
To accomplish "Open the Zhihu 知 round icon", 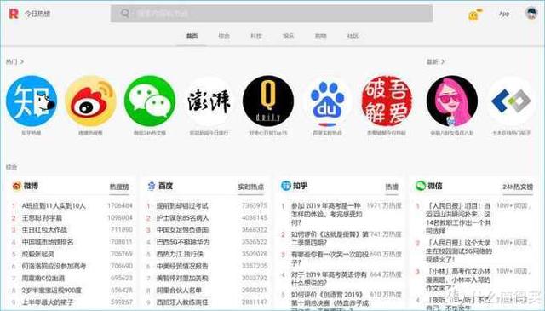I will click(32, 101).
